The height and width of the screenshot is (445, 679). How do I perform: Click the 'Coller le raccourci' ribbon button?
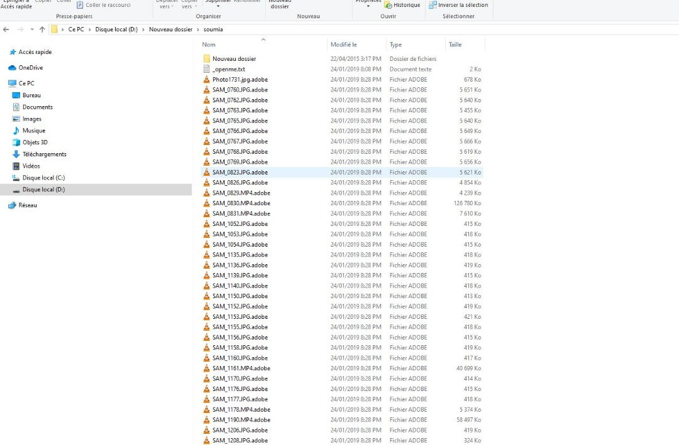(x=104, y=5)
